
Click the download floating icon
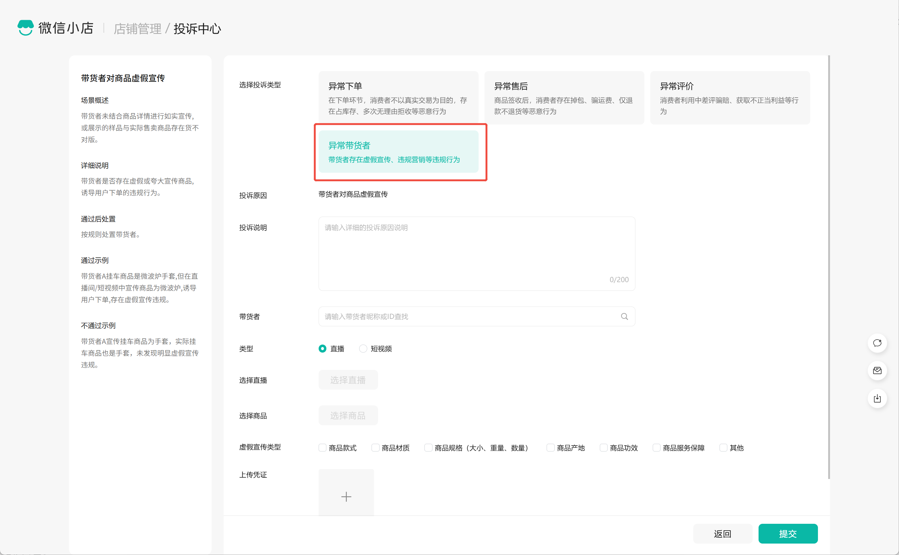[x=877, y=399]
